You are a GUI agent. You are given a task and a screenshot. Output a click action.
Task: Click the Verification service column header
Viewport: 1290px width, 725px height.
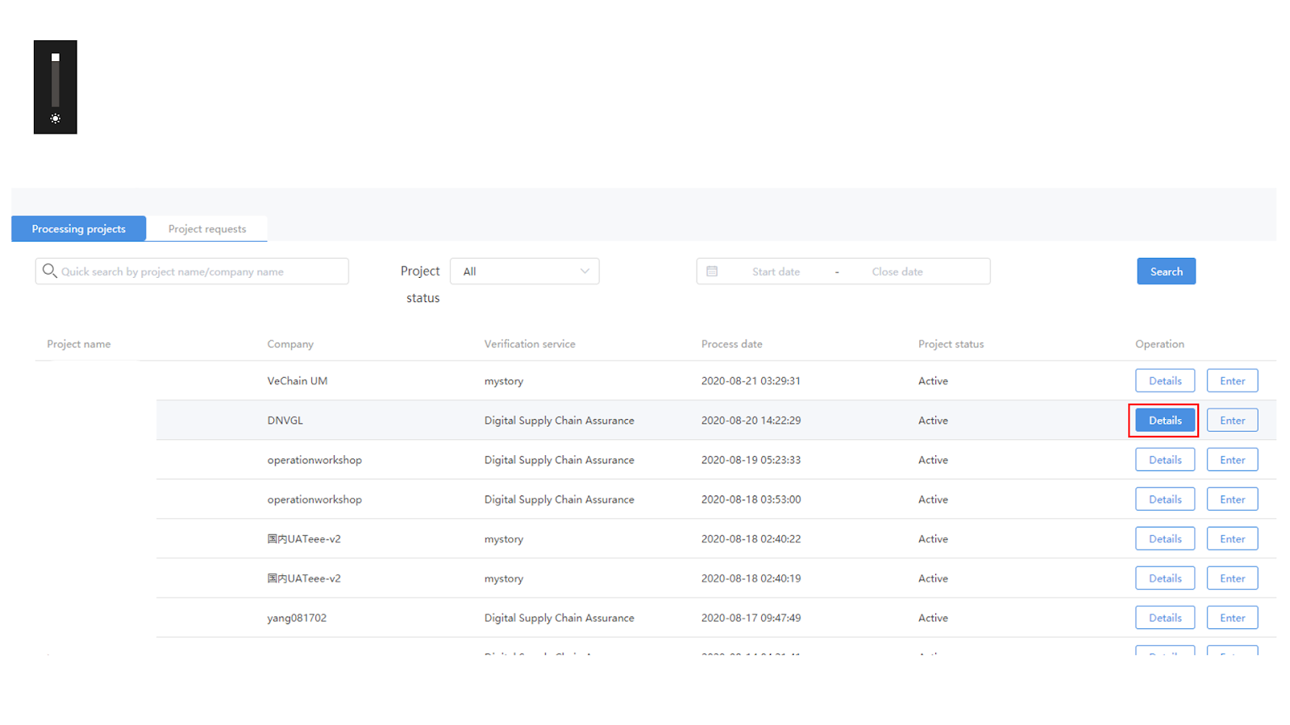530,344
